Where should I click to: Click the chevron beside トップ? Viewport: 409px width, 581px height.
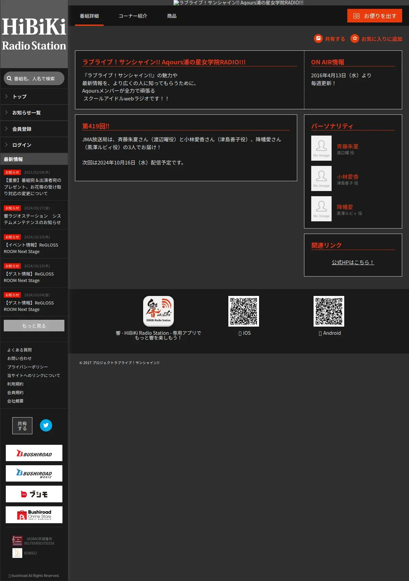pyautogui.click(x=6, y=96)
